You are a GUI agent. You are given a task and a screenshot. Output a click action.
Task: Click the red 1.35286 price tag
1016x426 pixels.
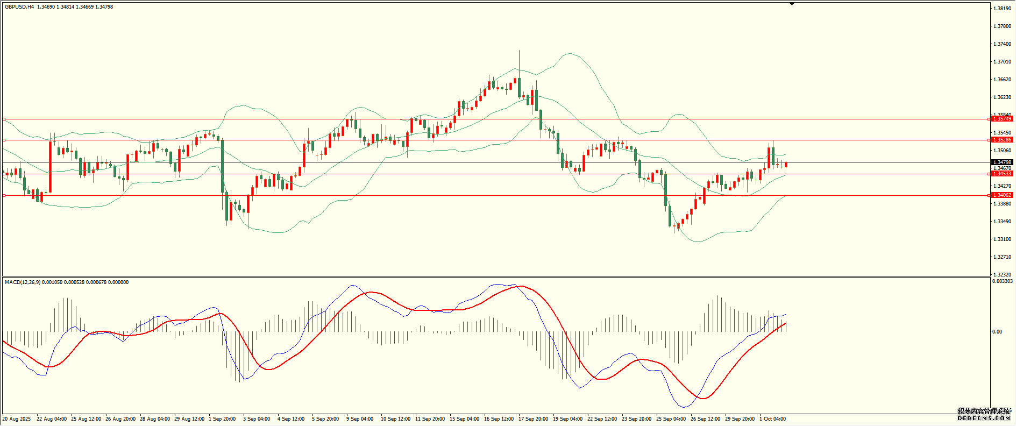coord(1001,140)
